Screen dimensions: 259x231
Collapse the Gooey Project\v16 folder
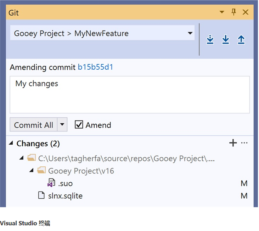32,170
